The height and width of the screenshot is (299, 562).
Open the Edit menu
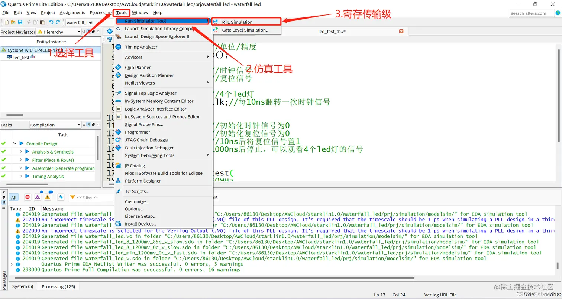click(18, 13)
